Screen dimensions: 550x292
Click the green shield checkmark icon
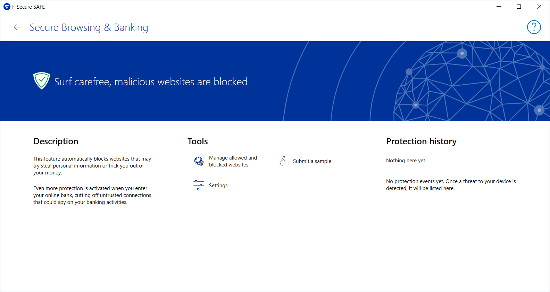42,81
